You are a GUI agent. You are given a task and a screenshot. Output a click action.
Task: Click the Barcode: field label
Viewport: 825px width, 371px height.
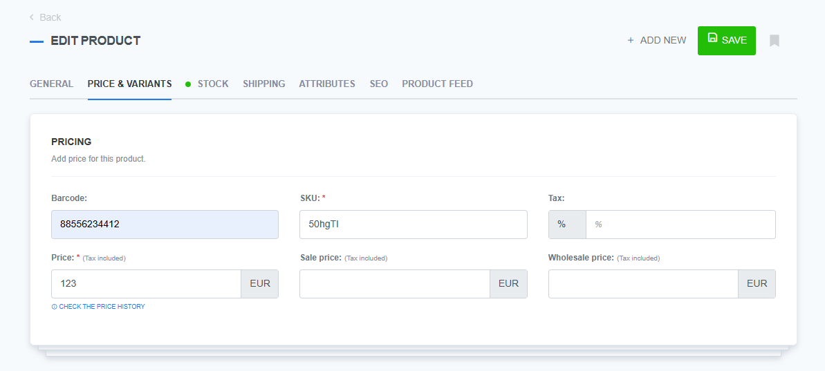[x=69, y=198]
